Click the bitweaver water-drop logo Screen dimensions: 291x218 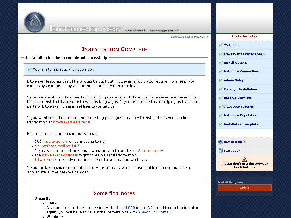[35, 22]
